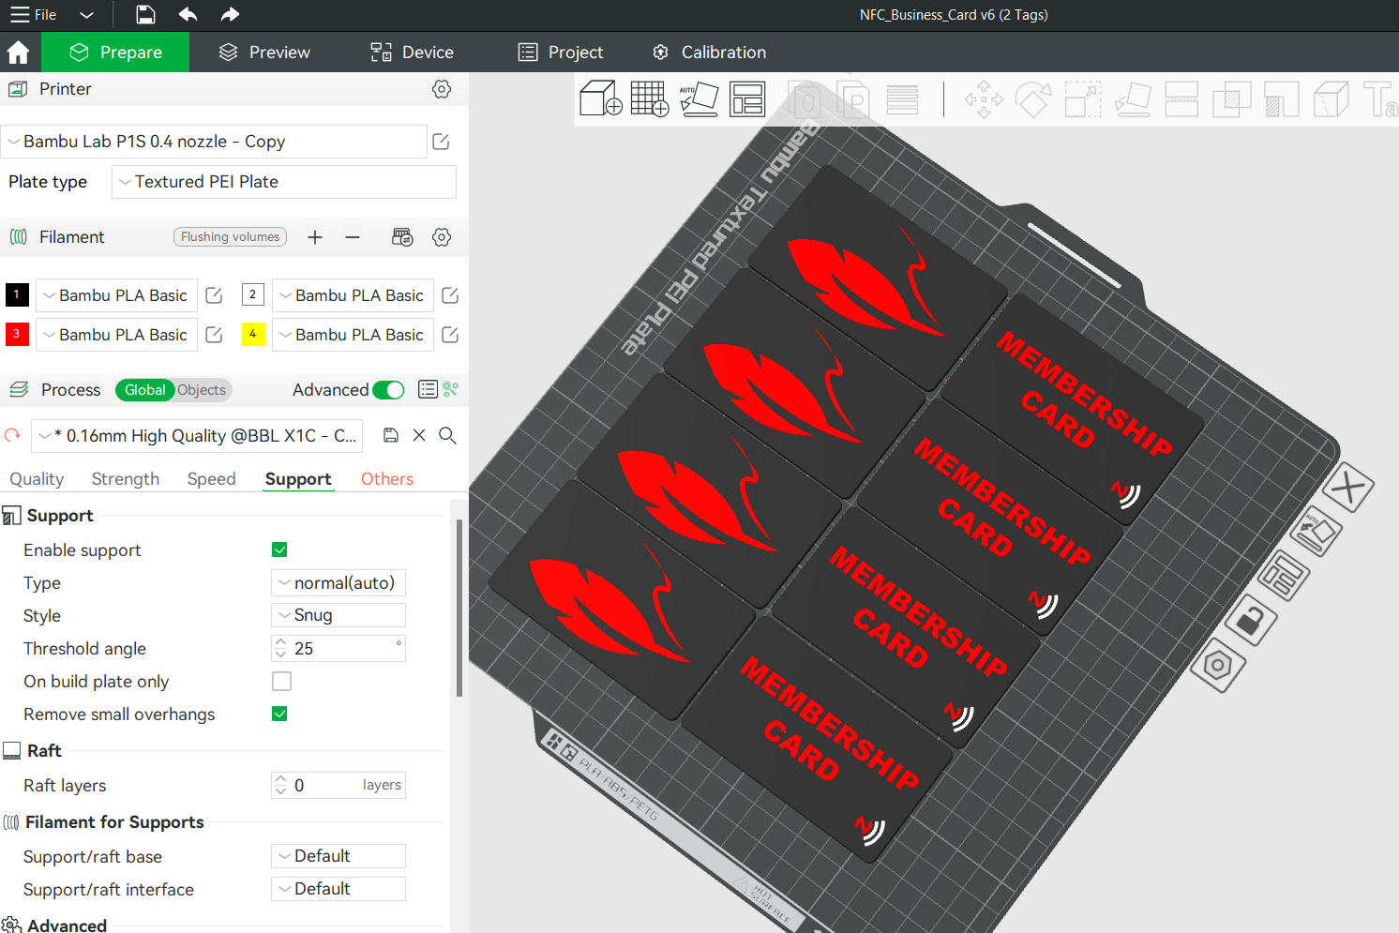Click Threshold angle value field
This screenshot has height=933, width=1399.
[338, 649]
